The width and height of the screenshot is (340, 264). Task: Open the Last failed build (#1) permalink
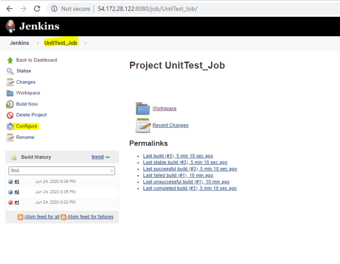pos(178,175)
